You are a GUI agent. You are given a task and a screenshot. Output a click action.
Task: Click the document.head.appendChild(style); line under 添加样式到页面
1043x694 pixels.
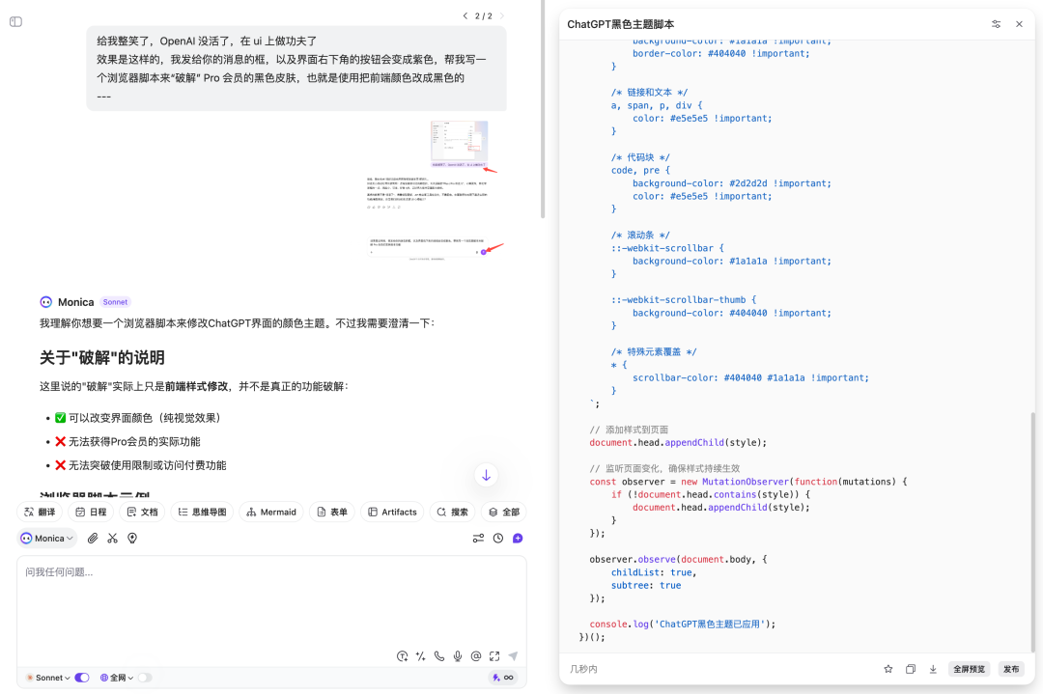(x=678, y=443)
